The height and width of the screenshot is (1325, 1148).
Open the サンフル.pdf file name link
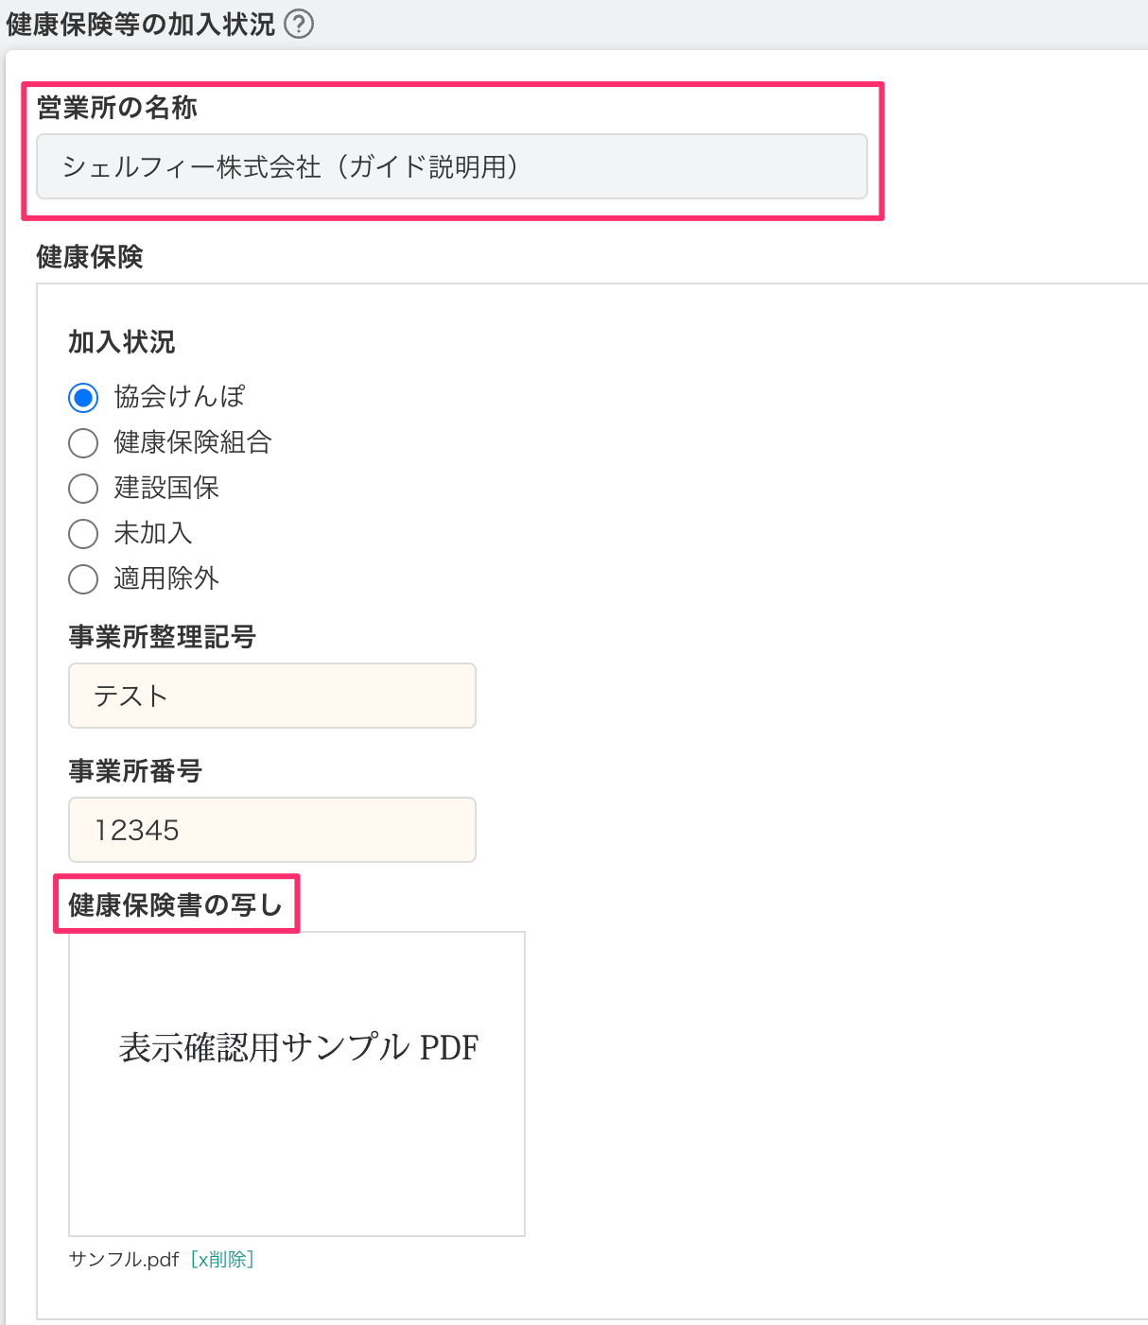coord(123,1259)
